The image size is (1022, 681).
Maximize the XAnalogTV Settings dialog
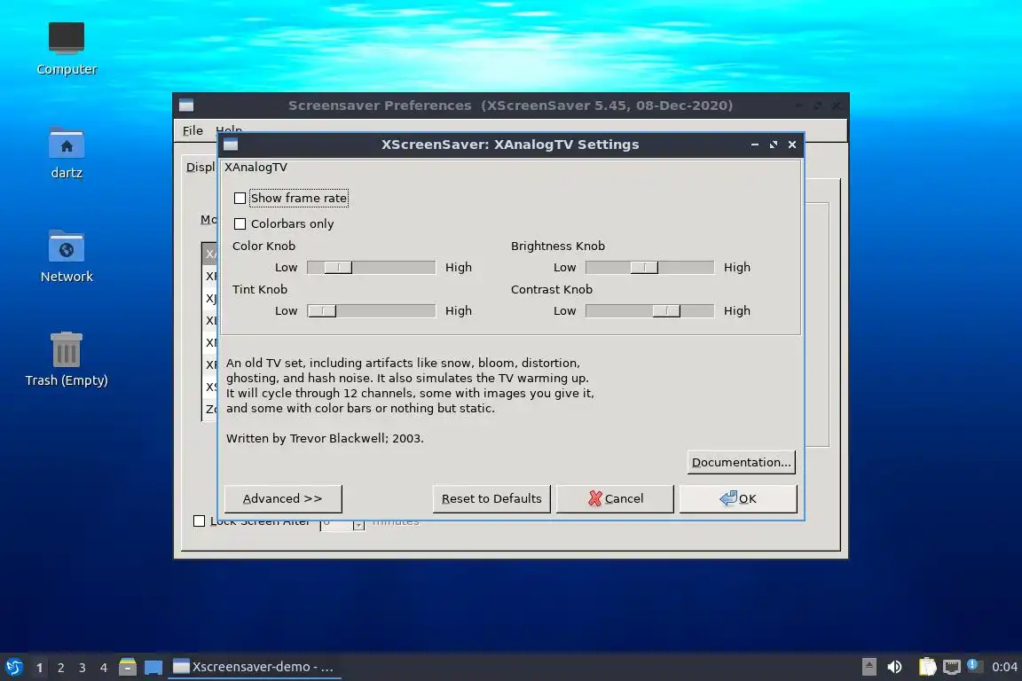point(773,145)
